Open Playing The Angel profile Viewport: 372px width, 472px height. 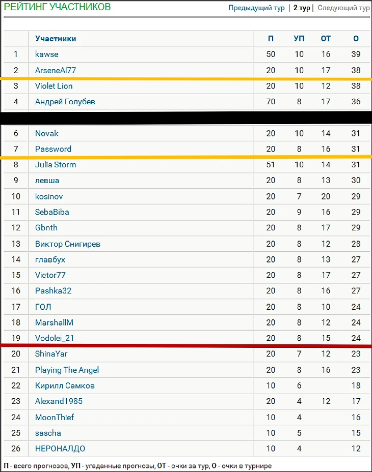point(67,370)
